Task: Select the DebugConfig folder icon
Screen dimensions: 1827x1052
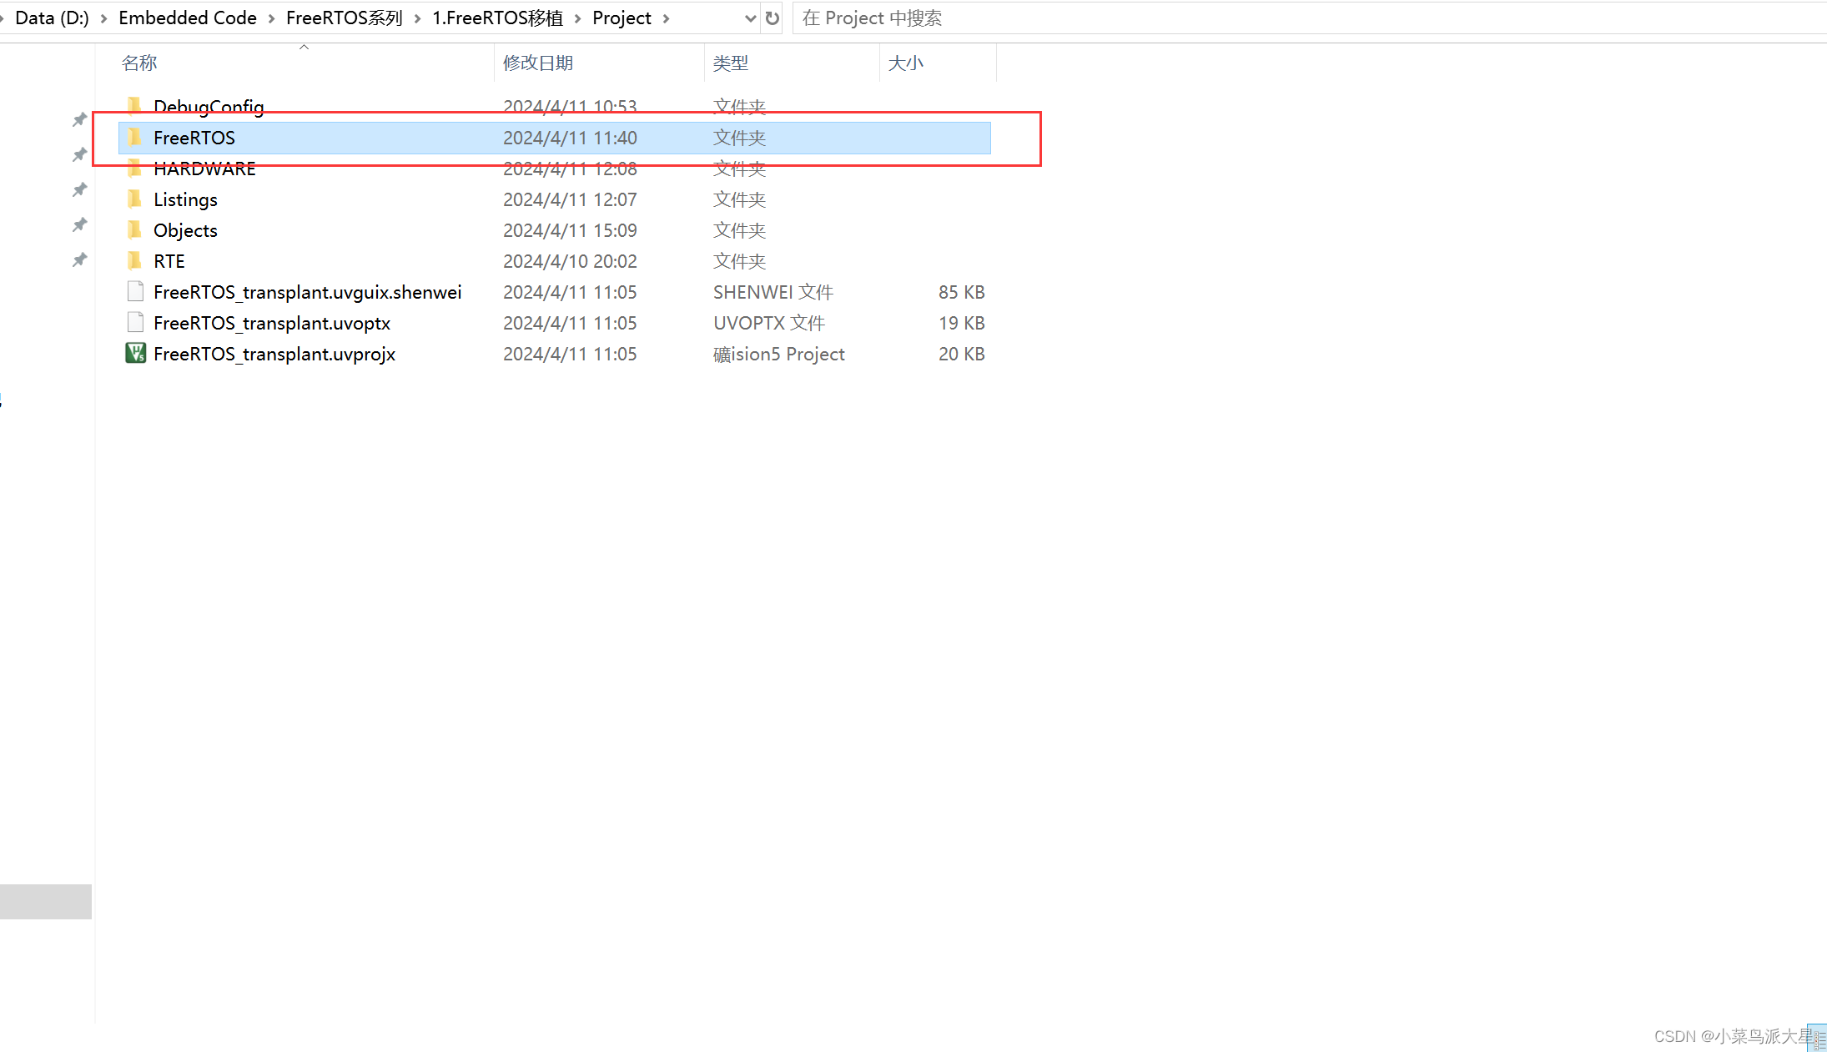Action: coord(134,106)
